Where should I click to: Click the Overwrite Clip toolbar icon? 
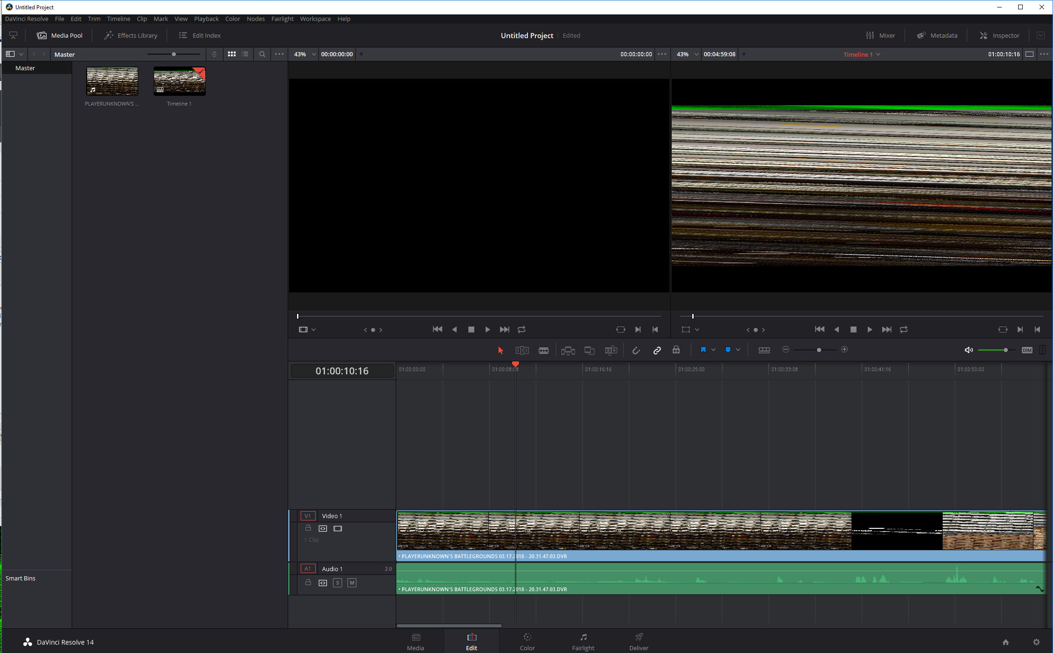(x=589, y=350)
